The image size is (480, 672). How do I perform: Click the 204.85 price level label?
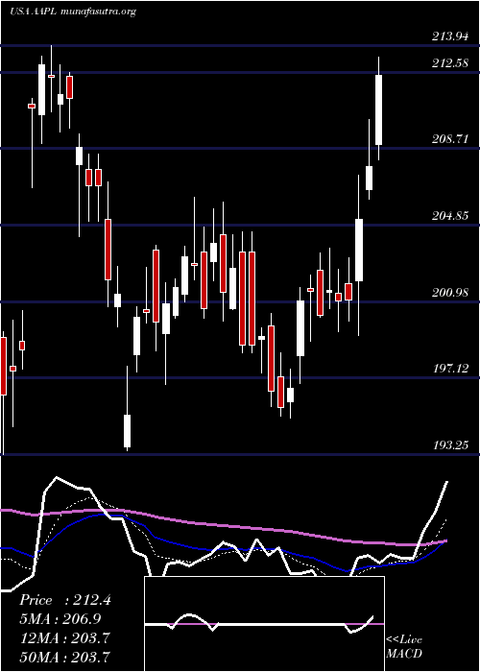(449, 216)
